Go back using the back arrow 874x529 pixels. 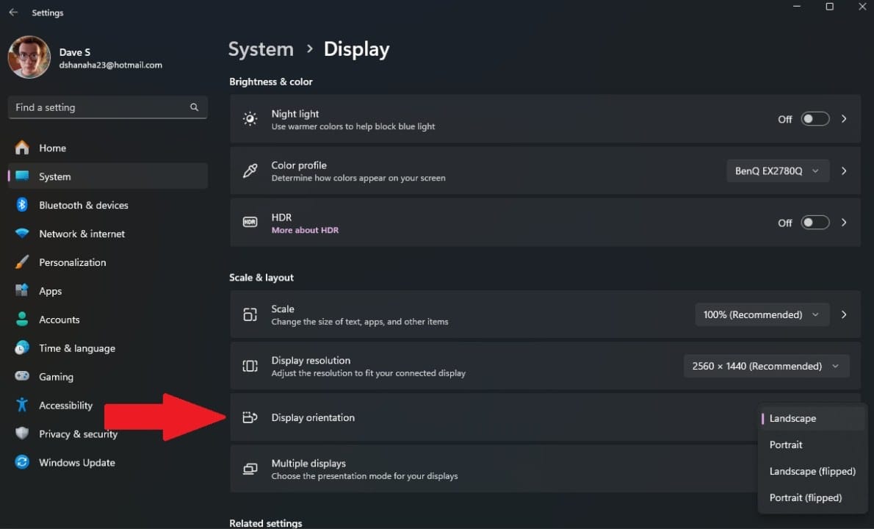click(x=12, y=12)
